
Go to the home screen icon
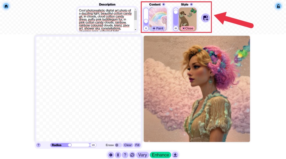[6, 6]
